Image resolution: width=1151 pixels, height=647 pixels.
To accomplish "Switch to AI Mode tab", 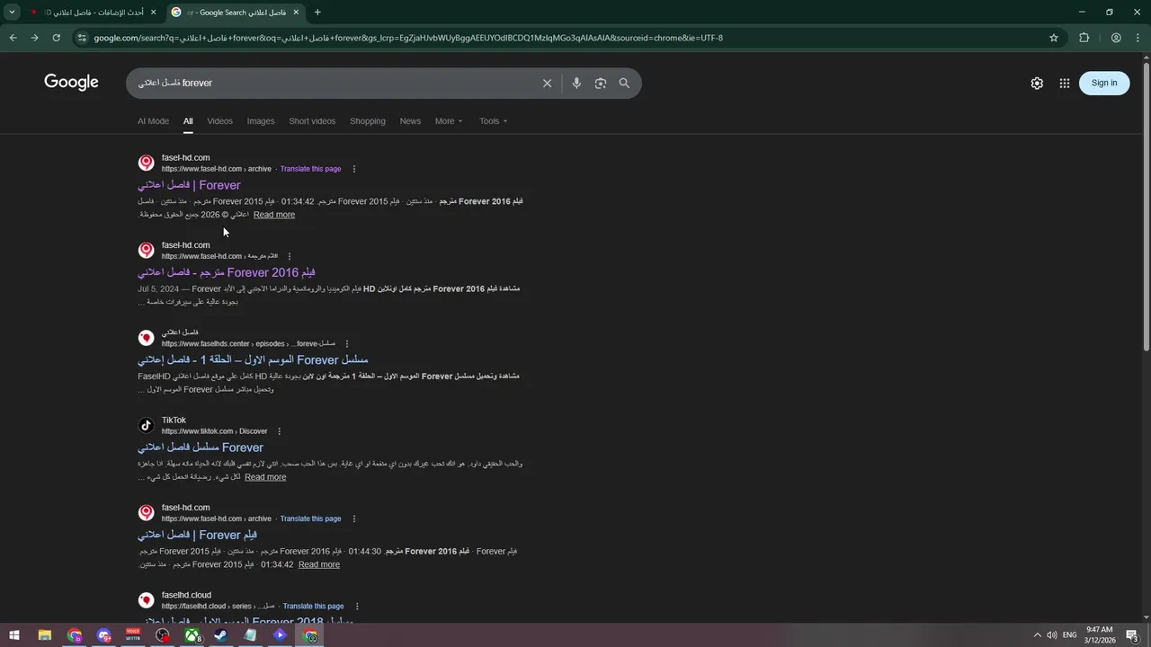I will click(x=153, y=121).
